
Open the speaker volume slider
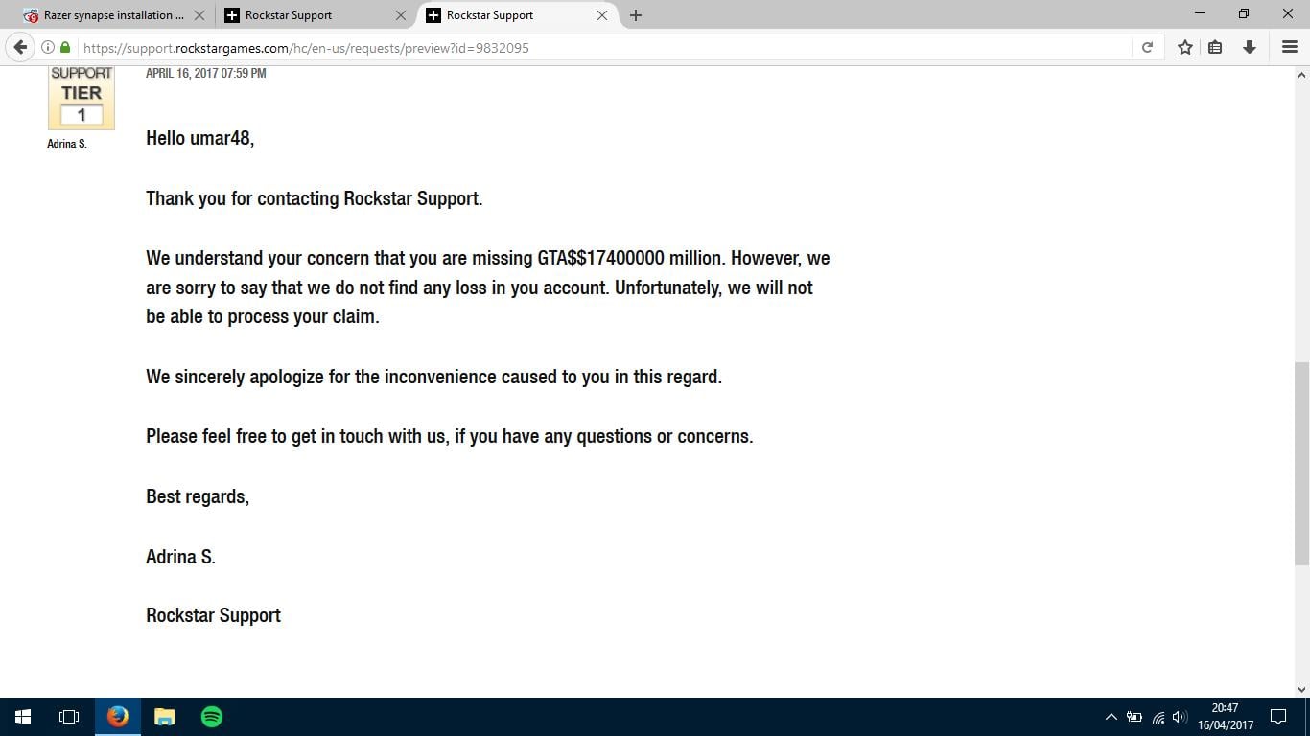coord(1179,716)
